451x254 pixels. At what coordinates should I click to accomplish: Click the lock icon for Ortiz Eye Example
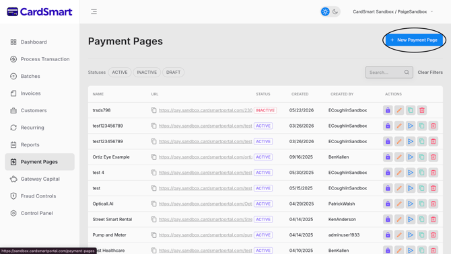click(x=388, y=157)
